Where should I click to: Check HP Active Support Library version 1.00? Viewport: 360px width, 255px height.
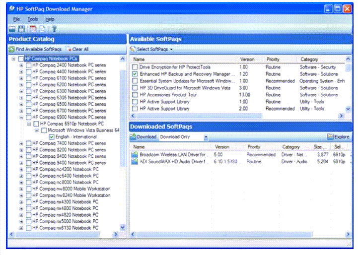pos(135,101)
